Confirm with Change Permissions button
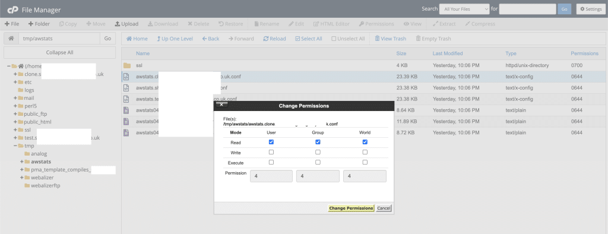 tap(351, 208)
